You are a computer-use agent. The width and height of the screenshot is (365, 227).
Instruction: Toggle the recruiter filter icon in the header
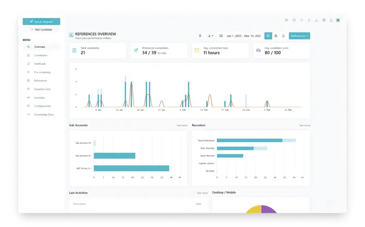pyautogui.click(x=276, y=36)
